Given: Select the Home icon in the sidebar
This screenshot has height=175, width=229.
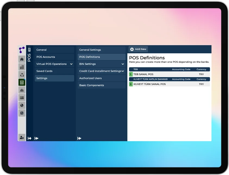Looking at the screenshot, I should [x=22, y=59].
